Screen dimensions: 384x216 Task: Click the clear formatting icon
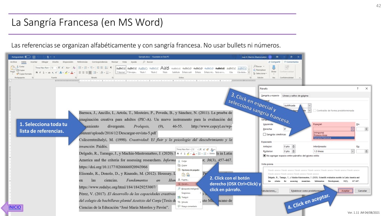click(74, 68)
